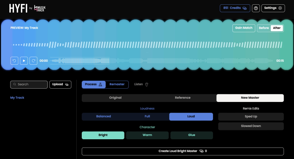Screen dimensions: 294x159
Task: Apply Sped Up remix edit
Action: [251, 117]
